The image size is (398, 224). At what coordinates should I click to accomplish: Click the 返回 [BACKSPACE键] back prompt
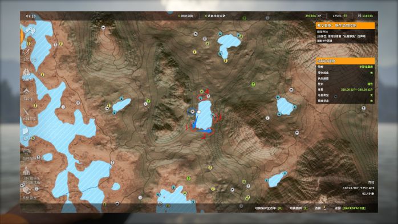pos(350,208)
